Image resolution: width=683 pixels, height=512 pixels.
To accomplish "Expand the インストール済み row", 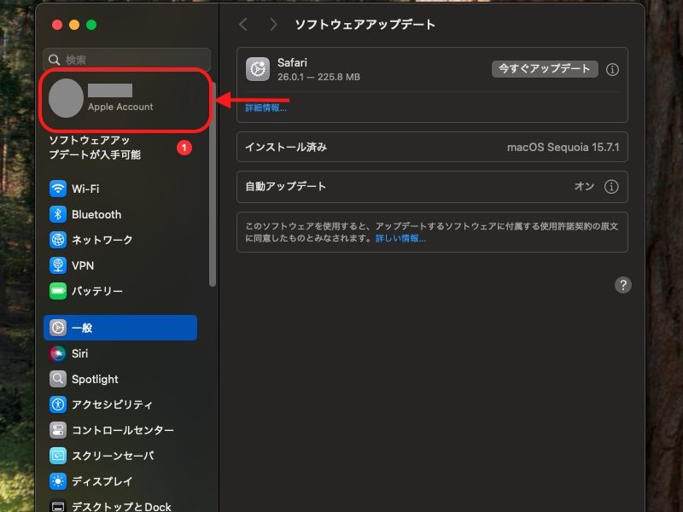I will tap(432, 147).
